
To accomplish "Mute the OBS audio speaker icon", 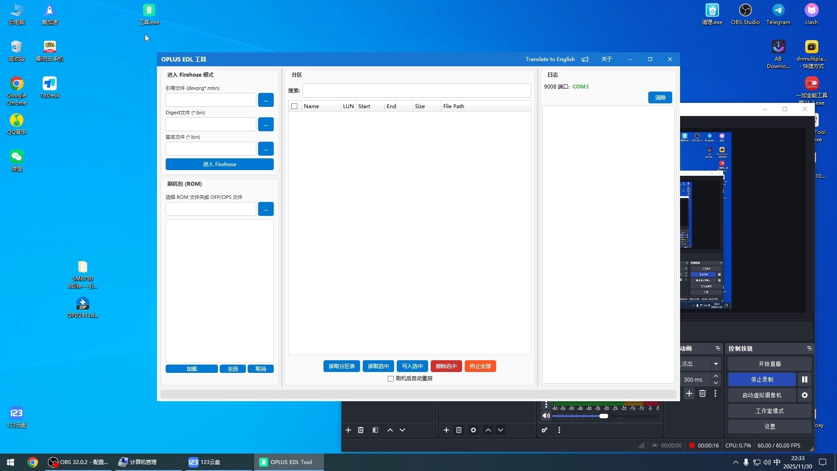I will click(546, 416).
